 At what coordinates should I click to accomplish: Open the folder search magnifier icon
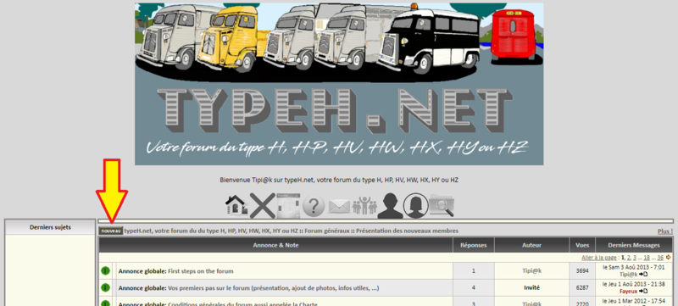442,206
